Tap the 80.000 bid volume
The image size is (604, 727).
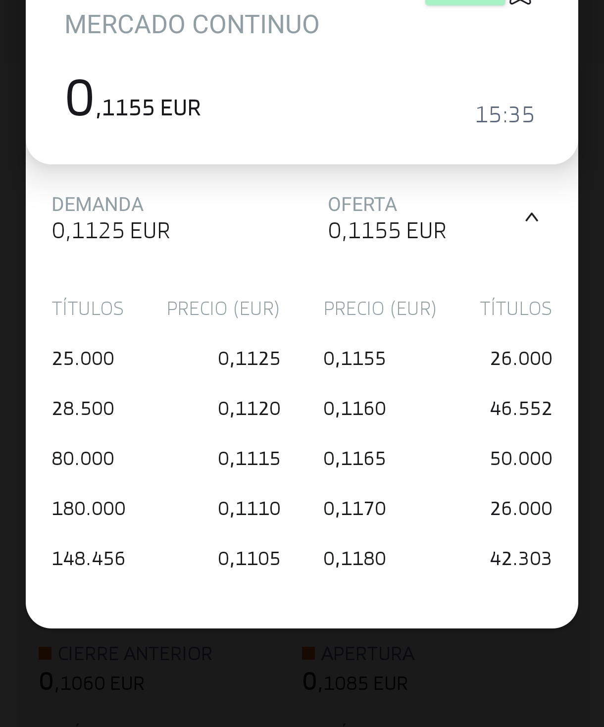point(83,459)
